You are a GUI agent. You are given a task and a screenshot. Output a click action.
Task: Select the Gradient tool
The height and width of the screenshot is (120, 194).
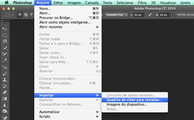coord(5,99)
